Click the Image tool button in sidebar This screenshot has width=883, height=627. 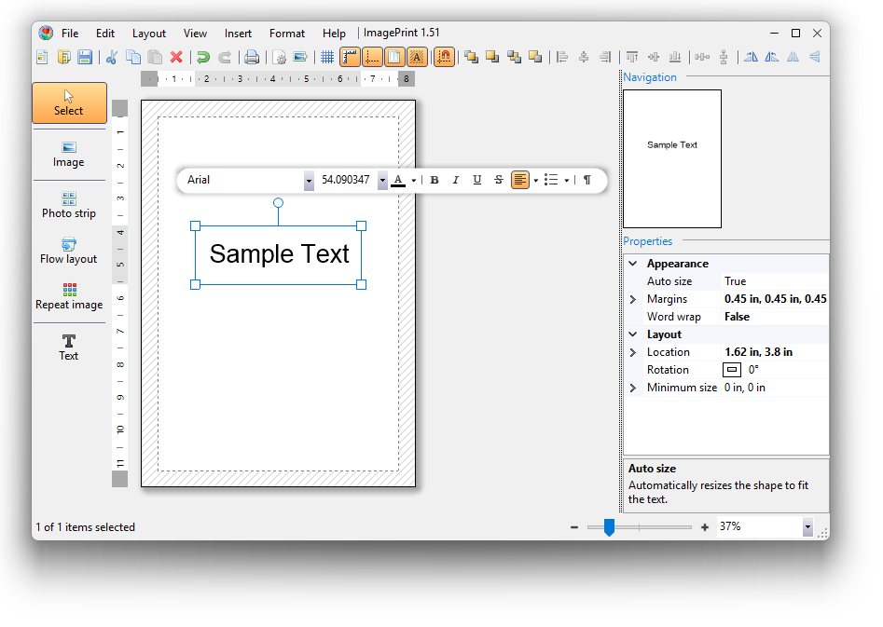point(69,154)
